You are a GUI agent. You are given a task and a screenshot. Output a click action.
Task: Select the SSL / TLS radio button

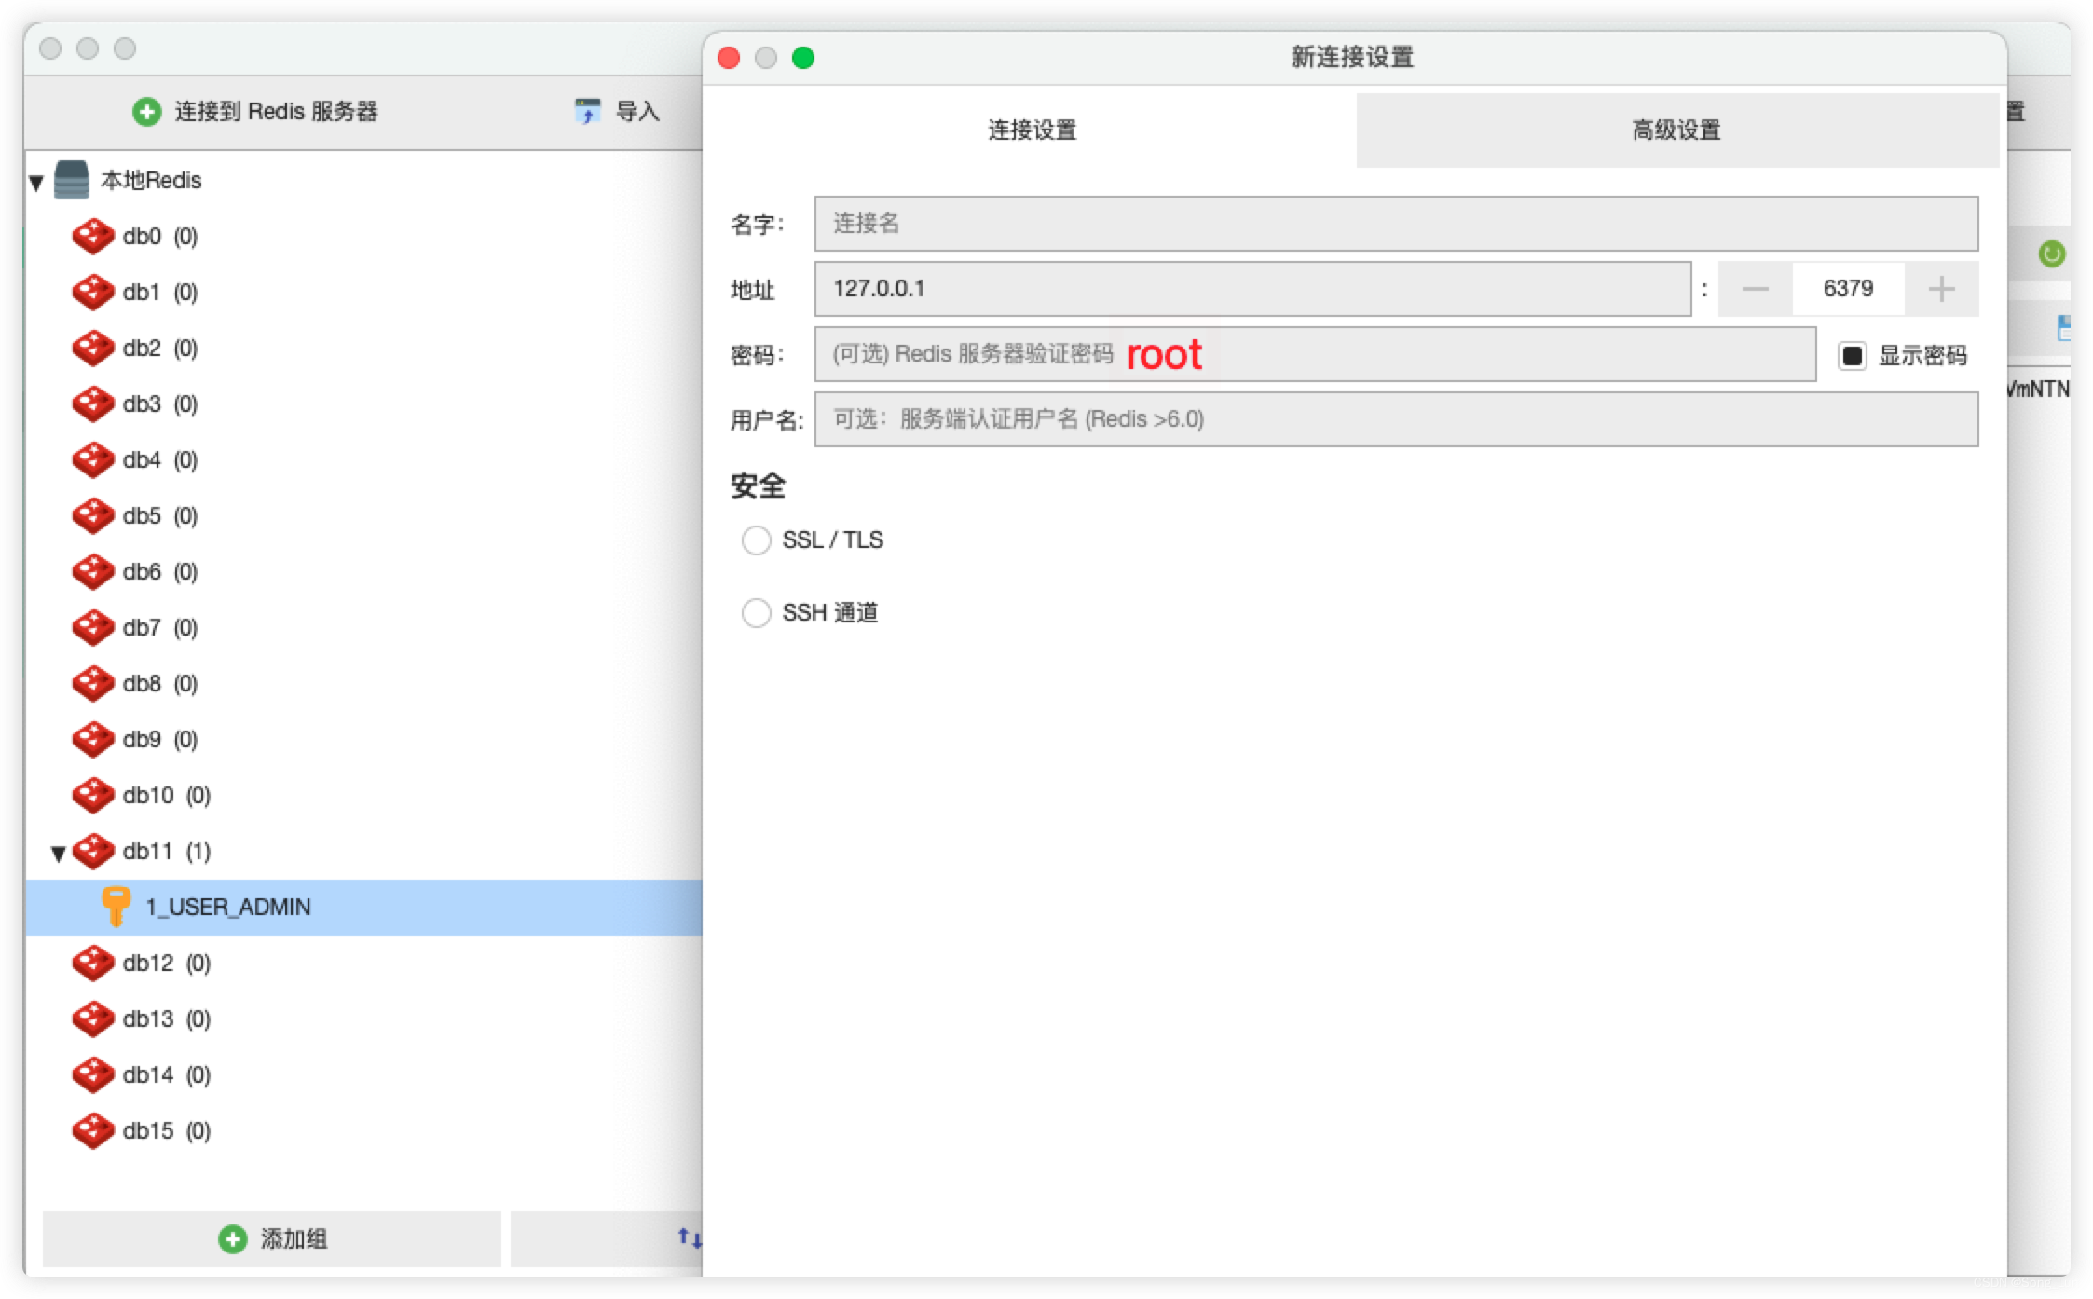756,540
